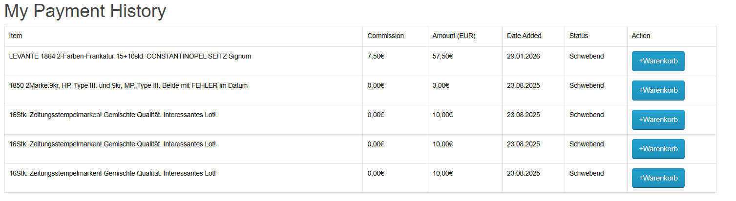736x201 pixels.
Task: Click Schwebend status in the LEVANTE row
Action: pyautogui.click(x=586, y=56)
